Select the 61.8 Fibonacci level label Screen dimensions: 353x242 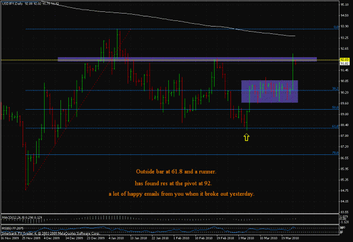(x=335, y=127)
